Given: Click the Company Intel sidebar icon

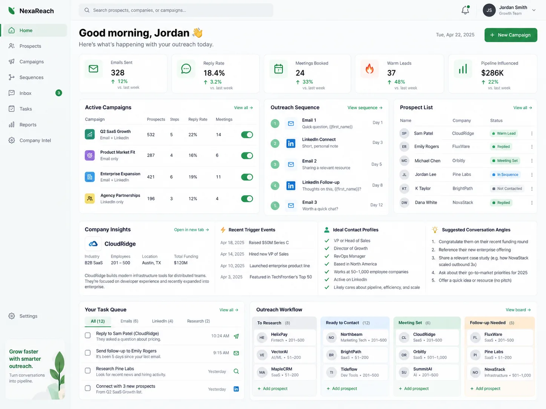Looking at the screenshot, I should [12, 140].
